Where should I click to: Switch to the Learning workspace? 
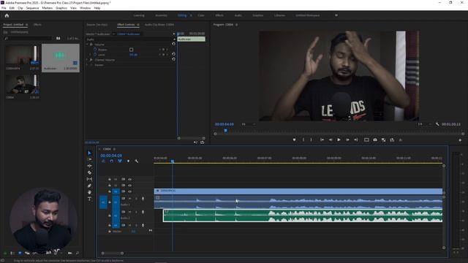139,15
